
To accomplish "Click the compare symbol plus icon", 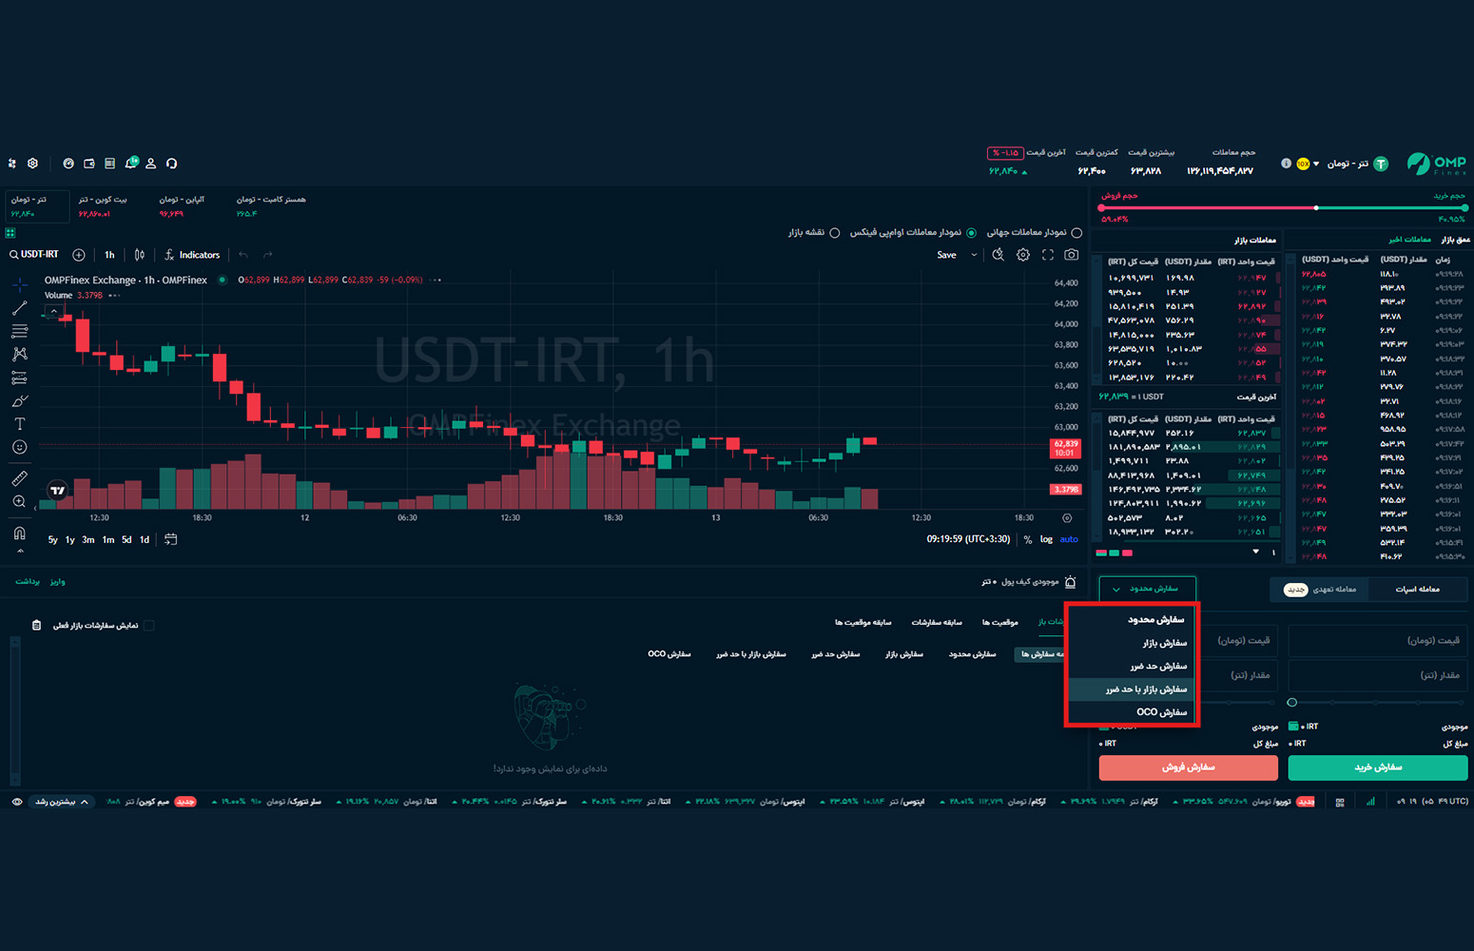I will 79,255.
